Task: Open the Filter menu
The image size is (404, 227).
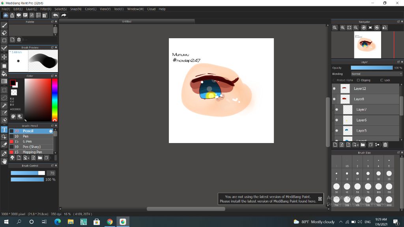Action: [46, 9]
